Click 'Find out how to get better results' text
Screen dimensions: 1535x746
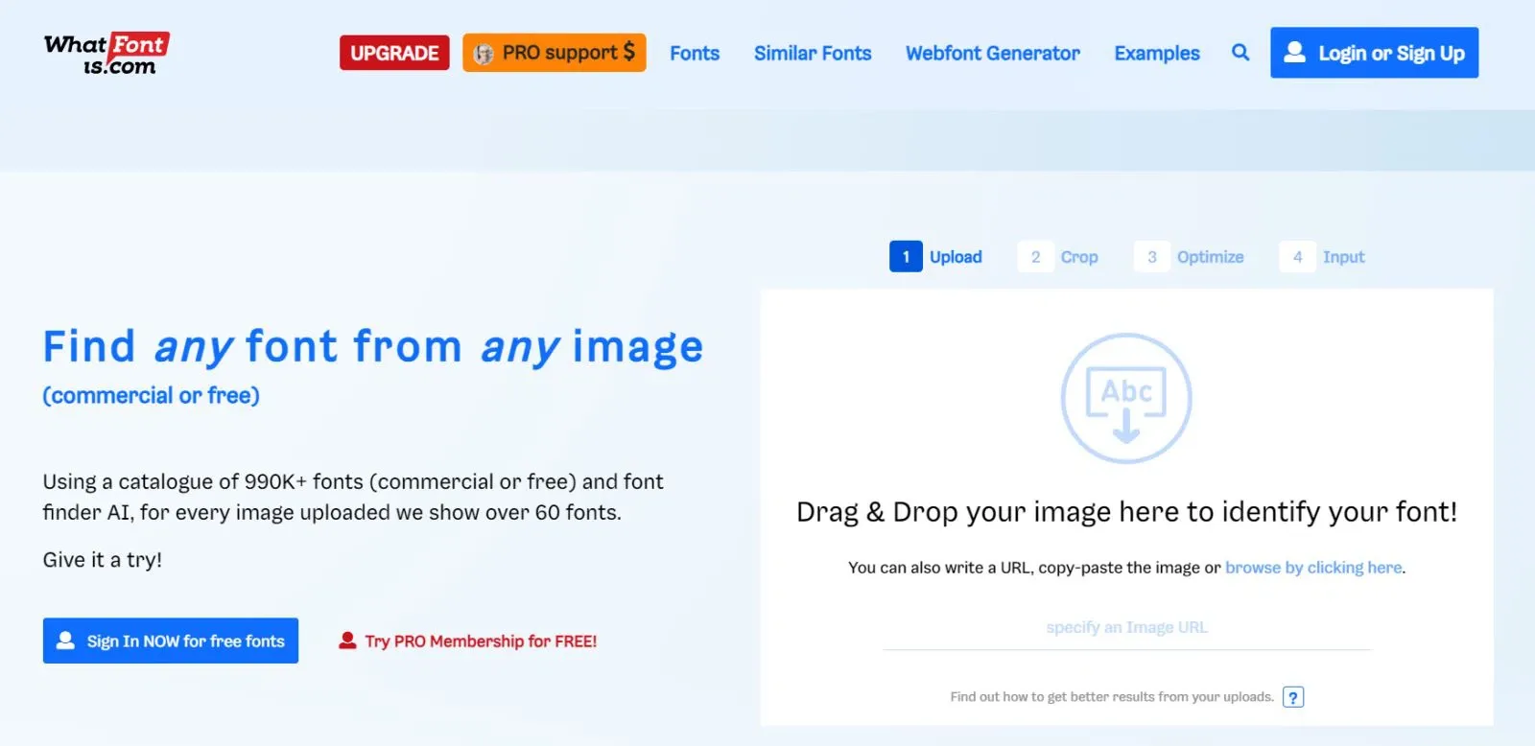click(x=1112, y=697)
